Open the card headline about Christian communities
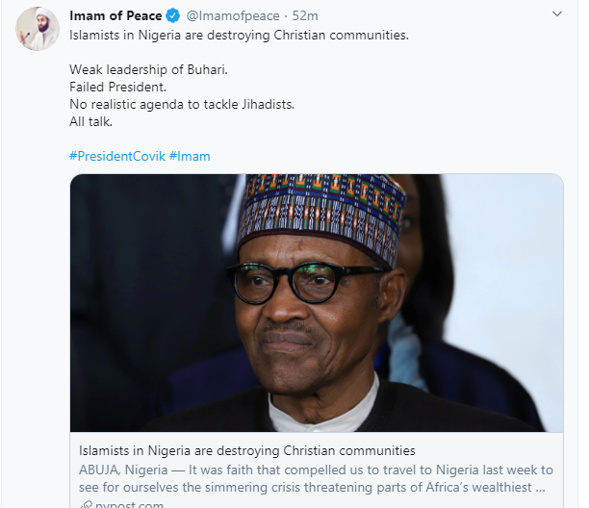Viewport: 589px width, 508px height. (247, 450)
